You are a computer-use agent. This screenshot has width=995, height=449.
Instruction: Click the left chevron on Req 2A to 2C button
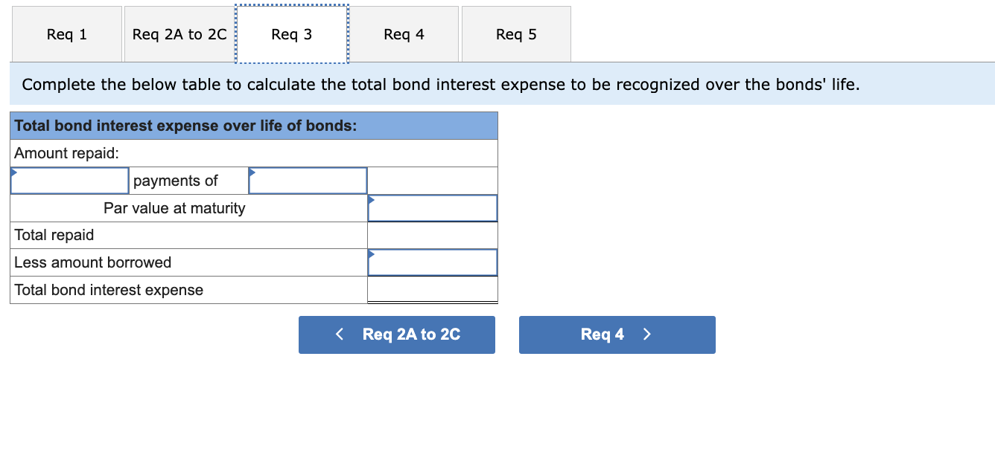pos(340,335)
